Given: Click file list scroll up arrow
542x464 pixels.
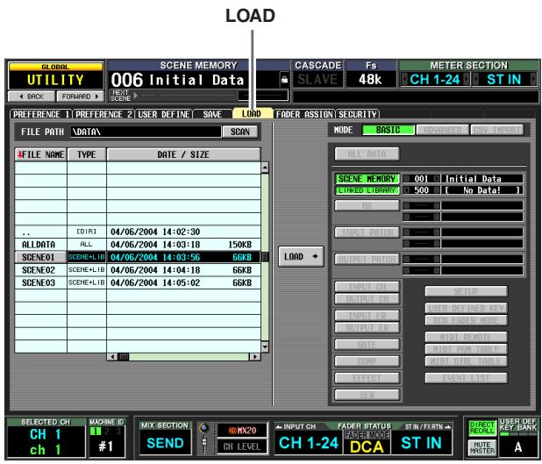Looking at the screenshot, I should [x=265, y=168].
